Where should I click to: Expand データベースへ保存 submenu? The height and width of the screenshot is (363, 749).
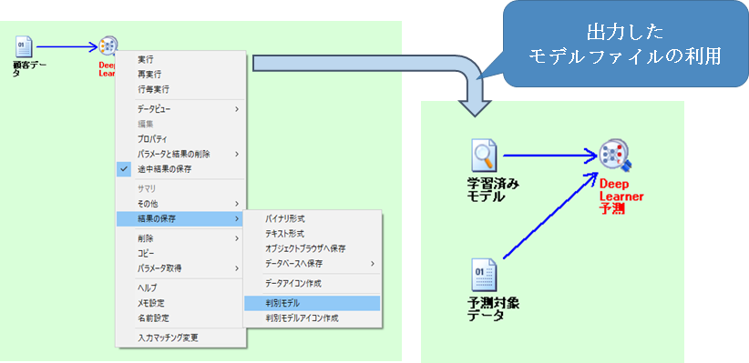pos(313,263)
